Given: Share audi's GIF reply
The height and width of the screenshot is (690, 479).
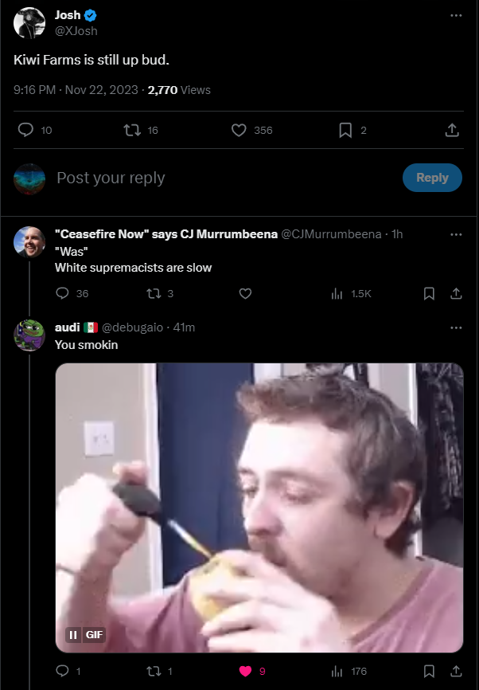Looking at the screenshot, I should [456, 671].
